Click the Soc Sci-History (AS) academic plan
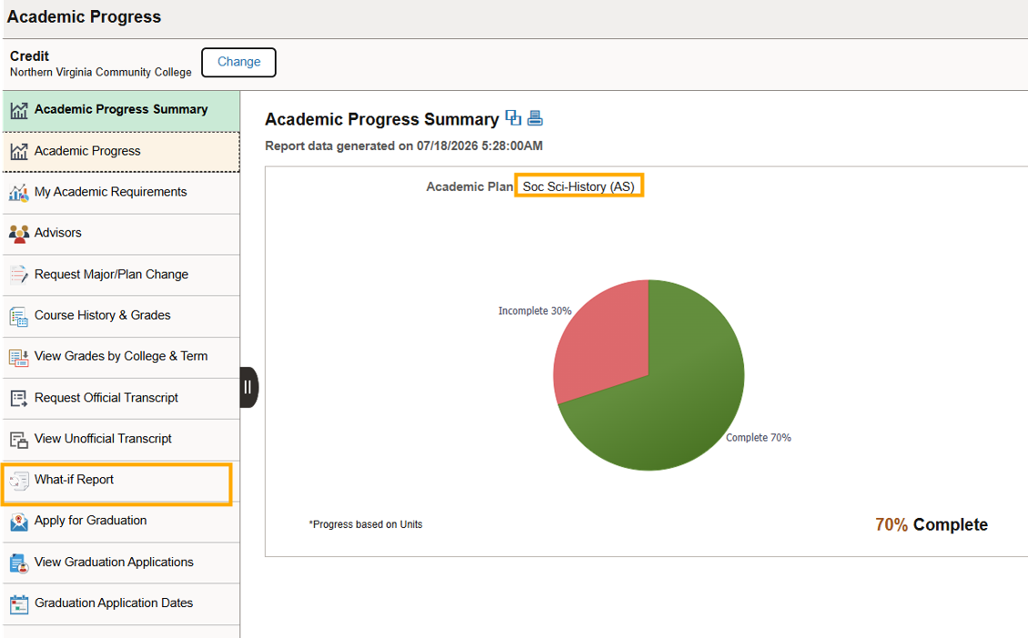1028x638 pixels. click(579, 186)
